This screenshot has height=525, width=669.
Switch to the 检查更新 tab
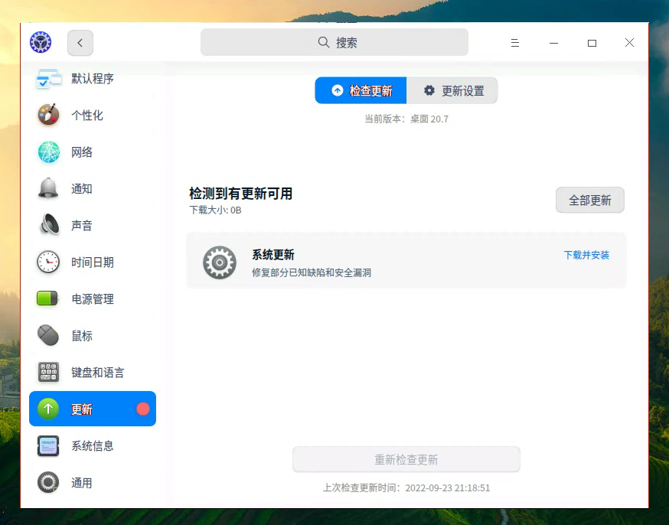tap(361, 90)
